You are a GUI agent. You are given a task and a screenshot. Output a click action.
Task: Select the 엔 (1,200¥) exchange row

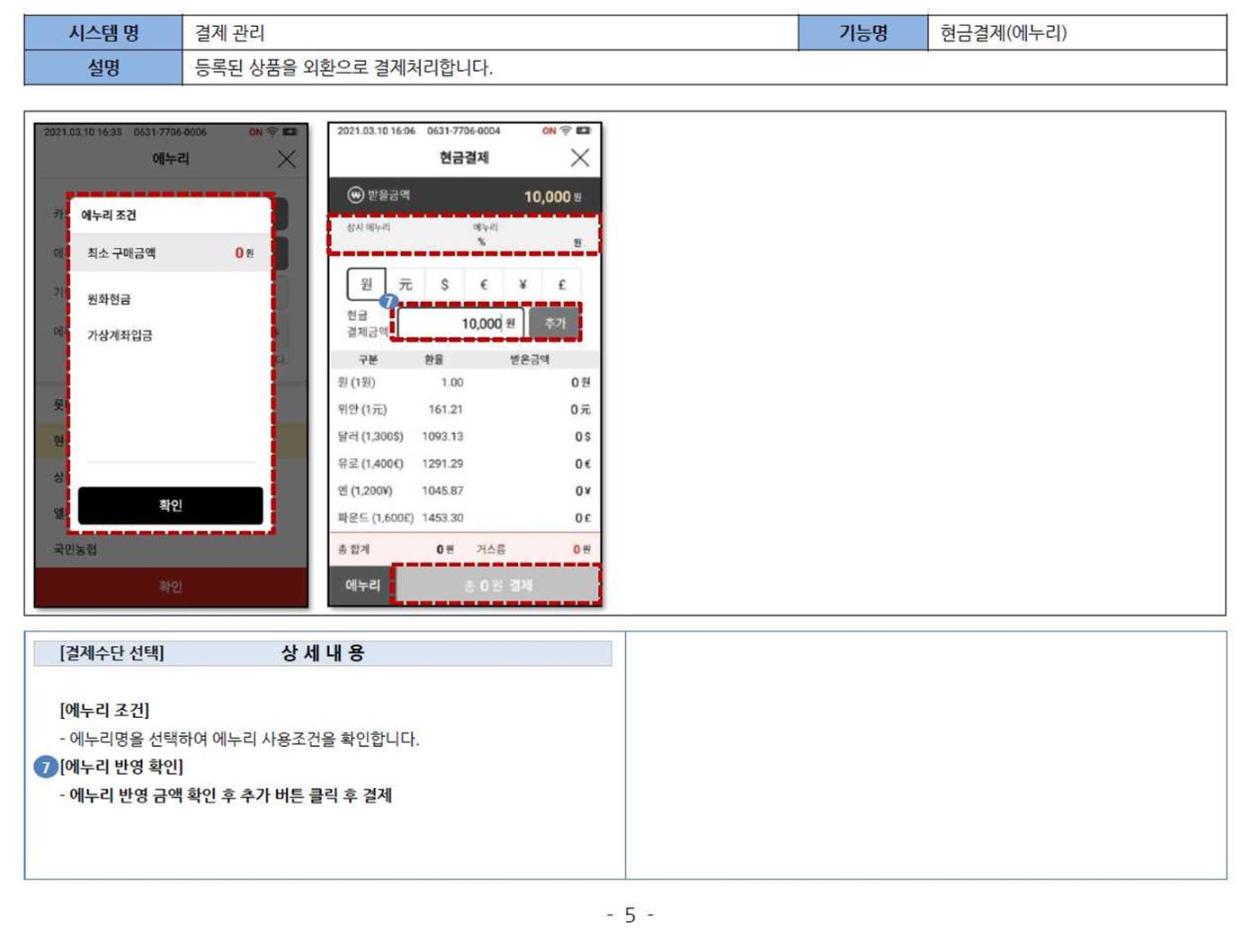(x=465, y=491)
